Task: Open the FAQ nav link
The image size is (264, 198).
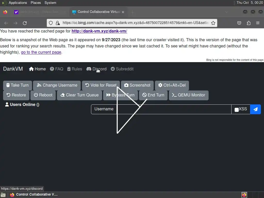Action: 56,69
